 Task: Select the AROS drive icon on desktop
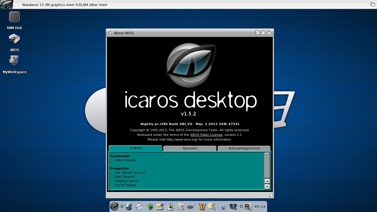click(x=14, y=39)
